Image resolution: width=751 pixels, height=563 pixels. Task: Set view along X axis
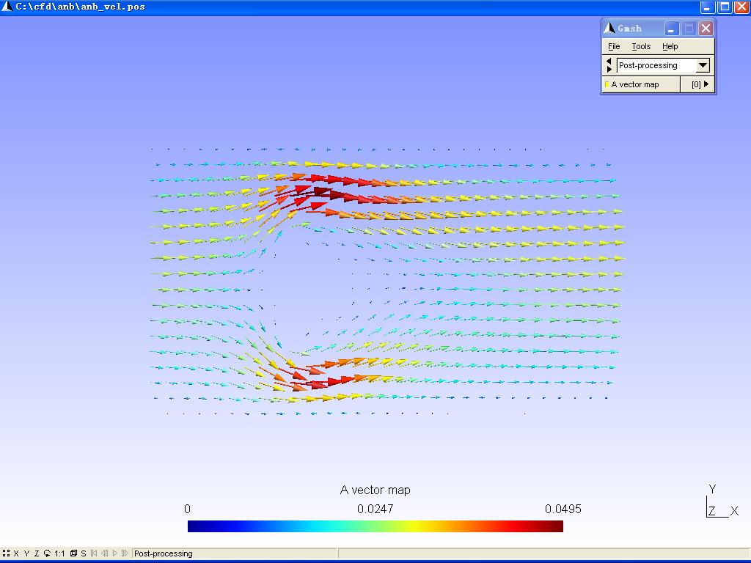(16, 553)
